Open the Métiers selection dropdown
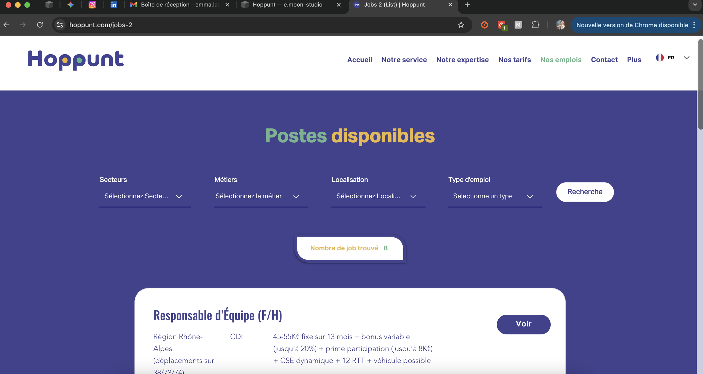Viewport: 703px width, 374px height. click(x=260, y=196)
